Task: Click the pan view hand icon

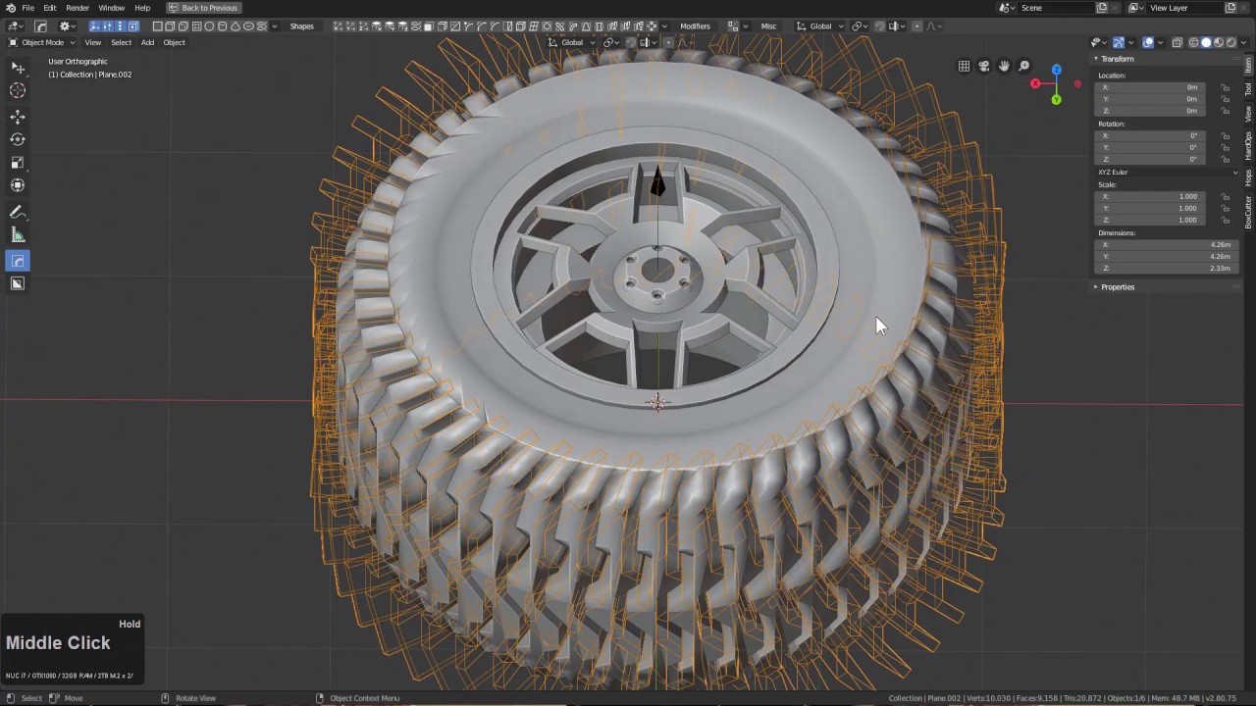Action: tap(1004, 66)
